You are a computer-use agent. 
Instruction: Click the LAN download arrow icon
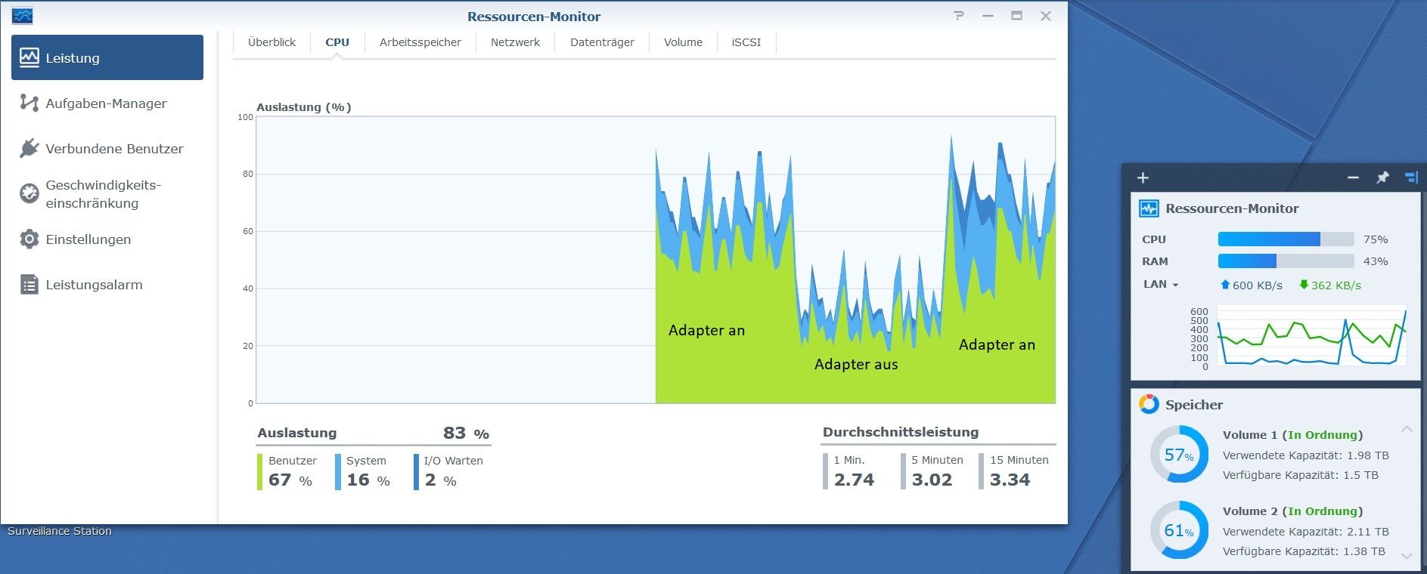[1304, 285]
